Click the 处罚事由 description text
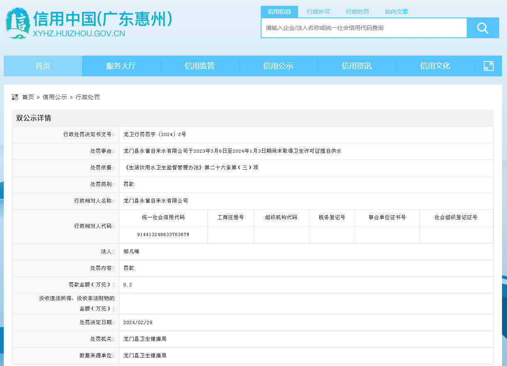This screenshot has height=366, width=507. pyautogui.click(x=232, y=151)
